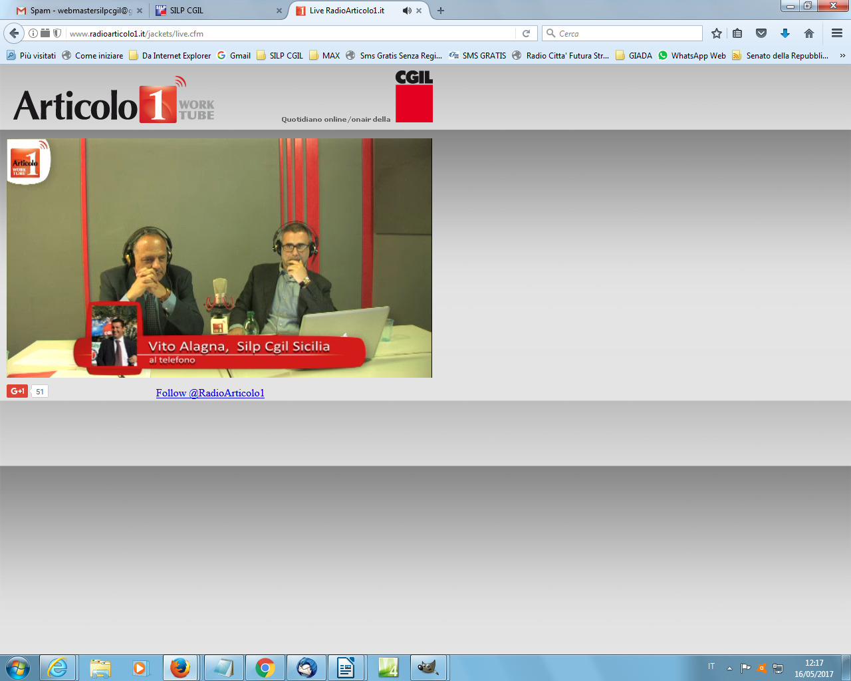Bookmark this page with the star icon
This screenshot has height=681, width=851.
click(716, 33)
